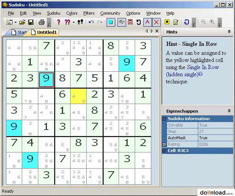Toggle the purple A automask button
This screenshot has width=235, height=196.
(148, 22)
